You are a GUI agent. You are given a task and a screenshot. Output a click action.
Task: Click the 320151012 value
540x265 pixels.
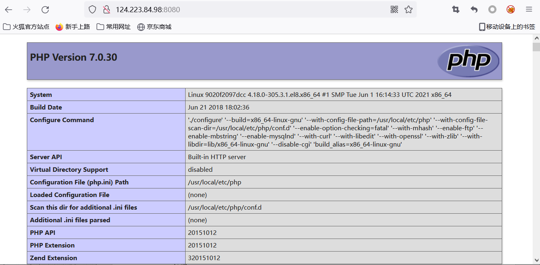[x=204, y=258]
